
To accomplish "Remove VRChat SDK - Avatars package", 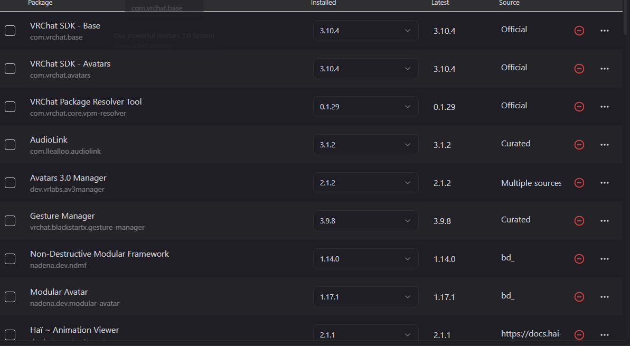I will [579, 69].
